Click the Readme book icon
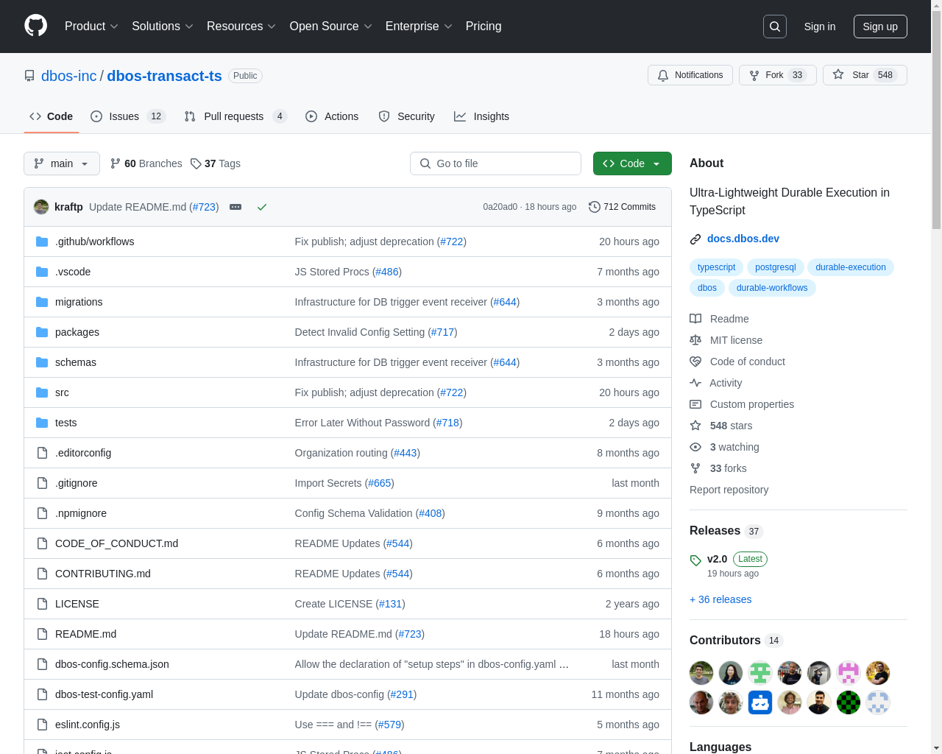 695,319
